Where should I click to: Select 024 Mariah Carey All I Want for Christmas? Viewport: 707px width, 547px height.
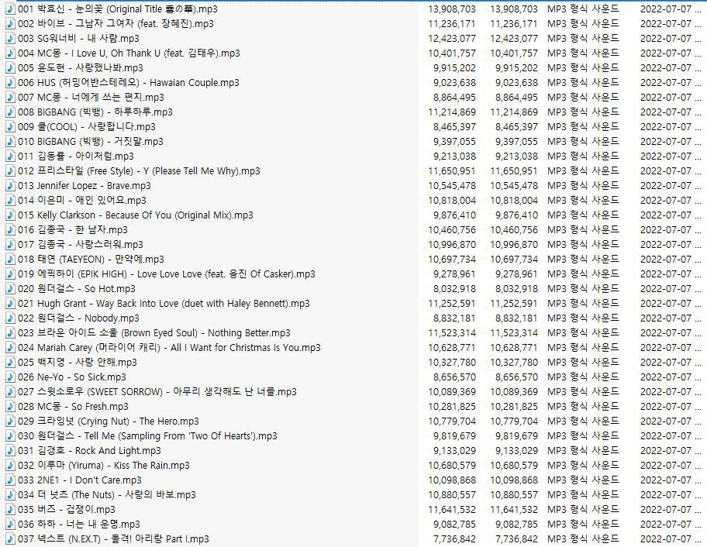pyautogui.click(x=169, y=347)
